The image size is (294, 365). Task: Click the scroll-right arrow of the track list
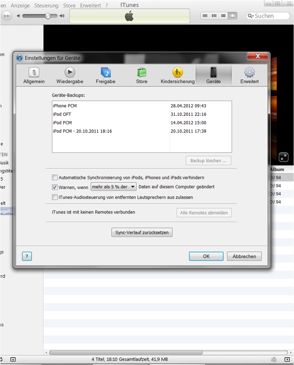291,352
